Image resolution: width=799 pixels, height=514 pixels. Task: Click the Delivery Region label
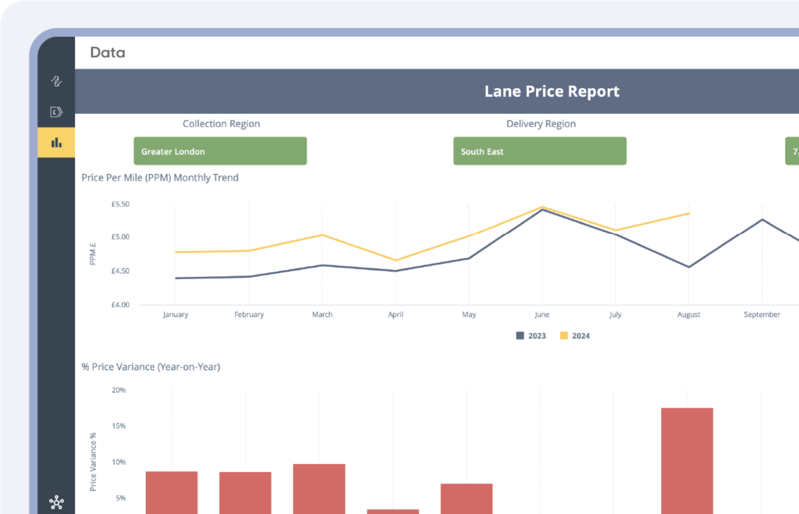click(x=541, y=124)
